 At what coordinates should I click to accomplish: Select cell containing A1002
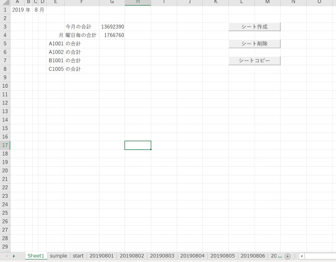click(55, 52)
